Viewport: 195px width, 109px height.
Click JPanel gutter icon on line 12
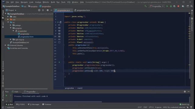(x=59, y=42)
